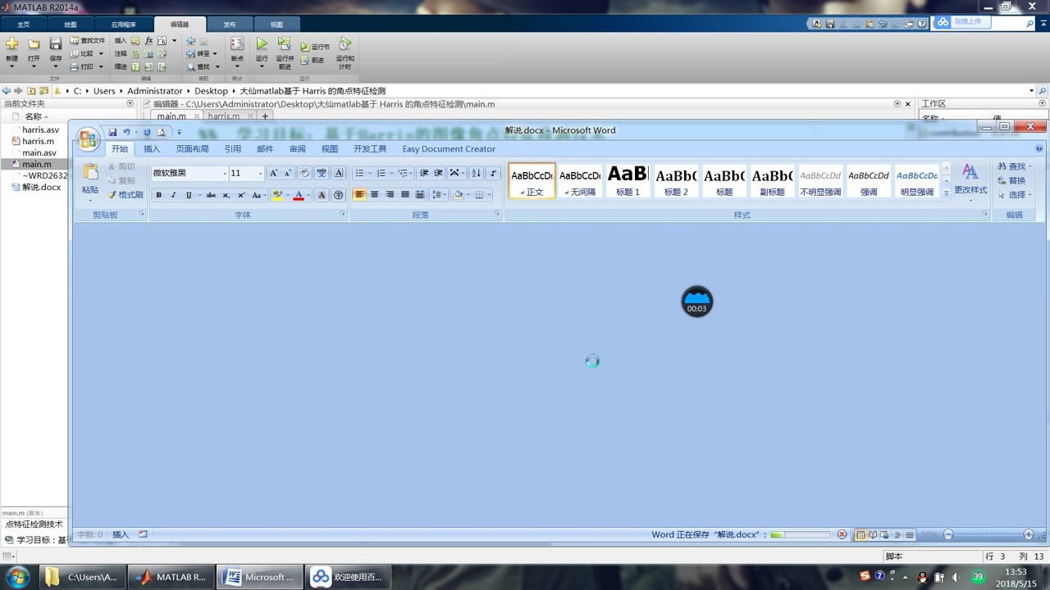
Task: Open Word Easy Document Creator tab
Action: (449, 149)
